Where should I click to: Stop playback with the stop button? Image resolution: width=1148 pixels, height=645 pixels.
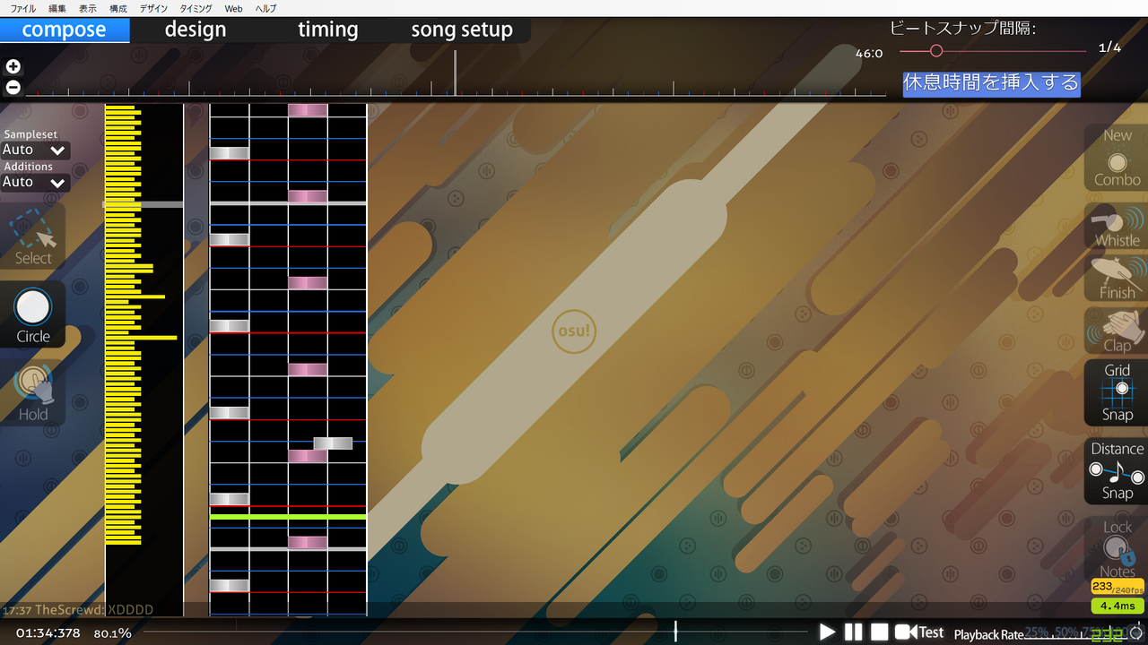pyautogui.click(x=879, y=632)
